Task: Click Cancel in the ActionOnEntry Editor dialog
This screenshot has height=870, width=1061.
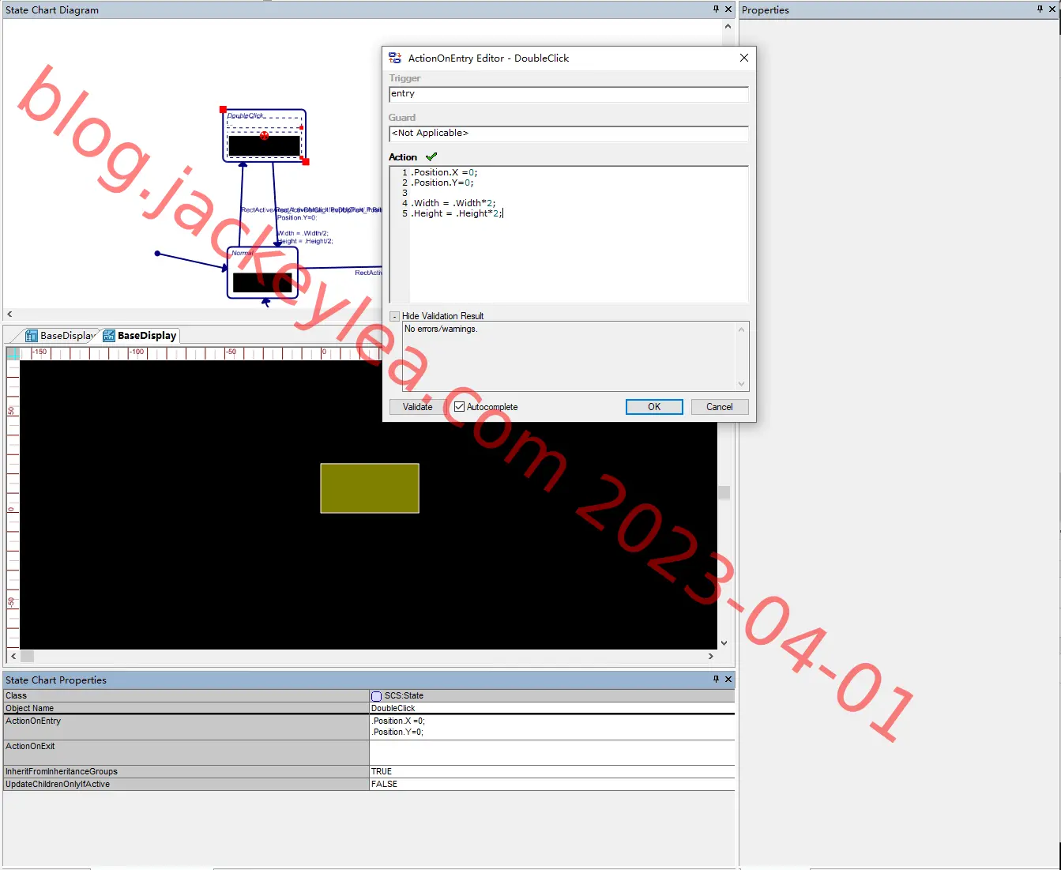Action: pos(719,407)
